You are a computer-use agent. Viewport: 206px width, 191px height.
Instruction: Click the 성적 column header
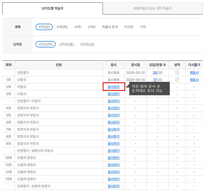coord(177,65)
